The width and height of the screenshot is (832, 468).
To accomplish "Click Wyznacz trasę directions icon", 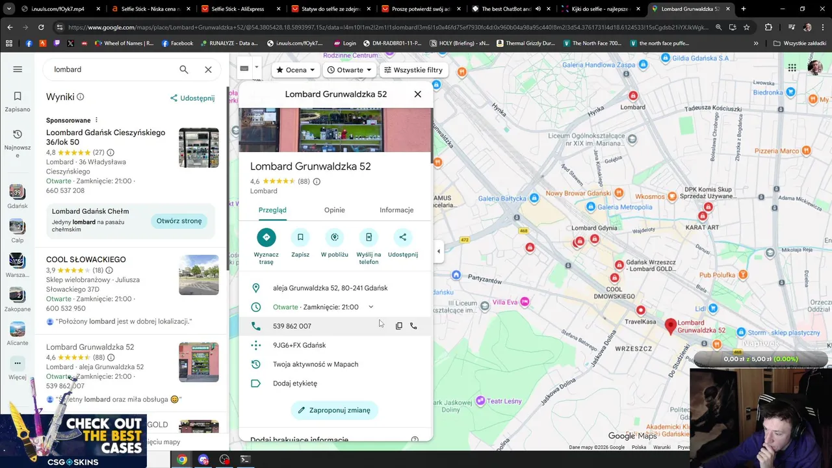I will [266, 237].
